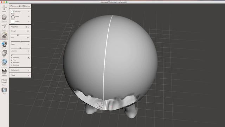Click the Depth slider handle

click(20, 48)
